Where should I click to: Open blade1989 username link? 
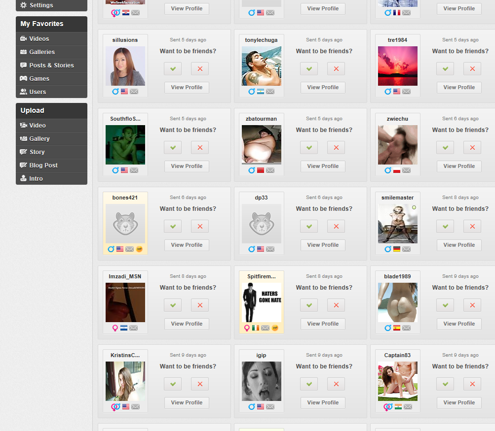[x=397, y=276]
